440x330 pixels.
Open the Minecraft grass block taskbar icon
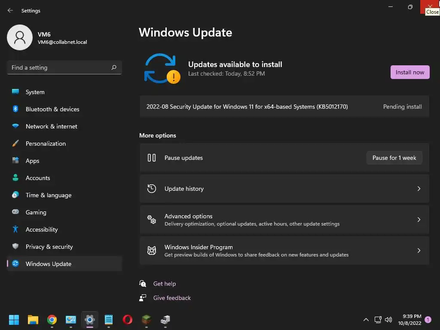[x=147, y=320]
